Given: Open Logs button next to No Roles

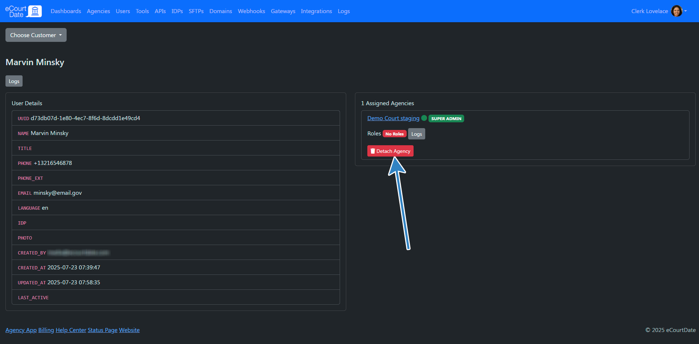Looking at the screenshot, I should pos(416,134).
